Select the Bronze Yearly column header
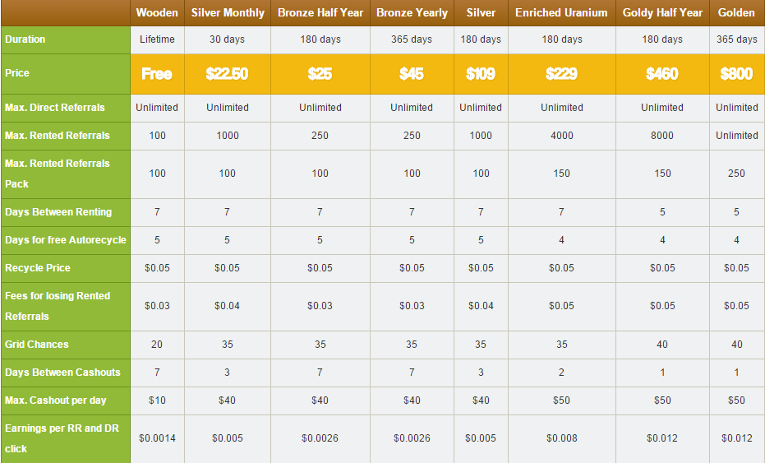 pyautogui.click(x=412, y=12)
